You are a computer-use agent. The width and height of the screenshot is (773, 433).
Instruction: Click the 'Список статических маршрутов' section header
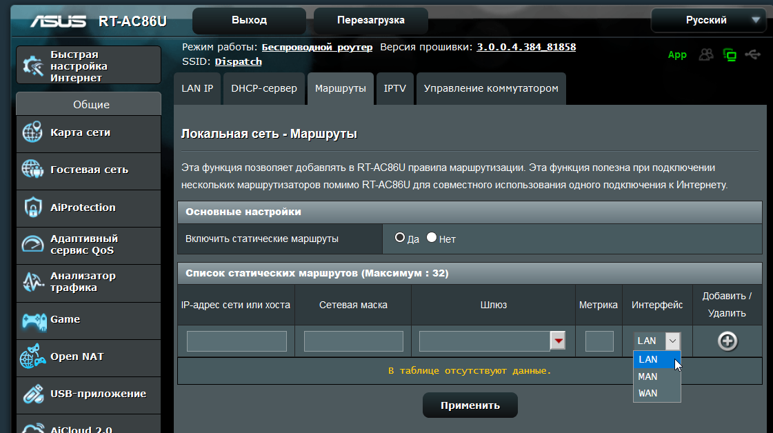click(470, 273)
